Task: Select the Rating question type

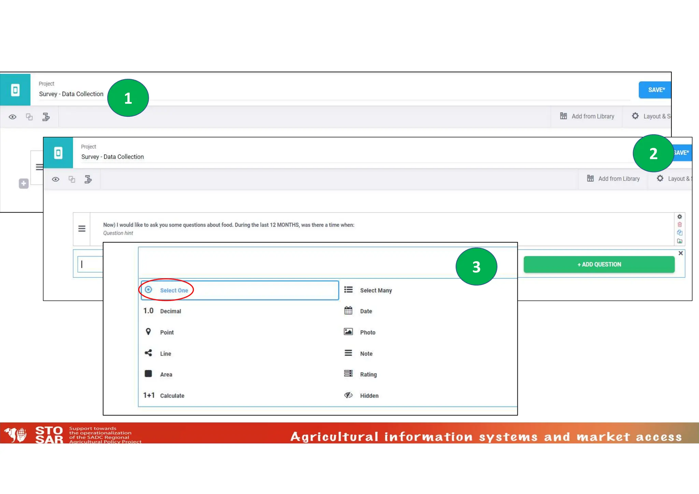Action: (368, 375)
